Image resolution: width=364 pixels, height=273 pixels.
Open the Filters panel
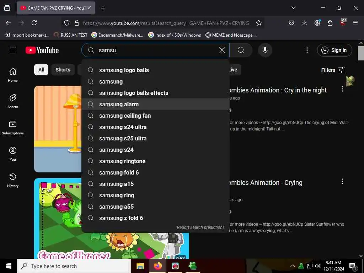tap(333, 70)
